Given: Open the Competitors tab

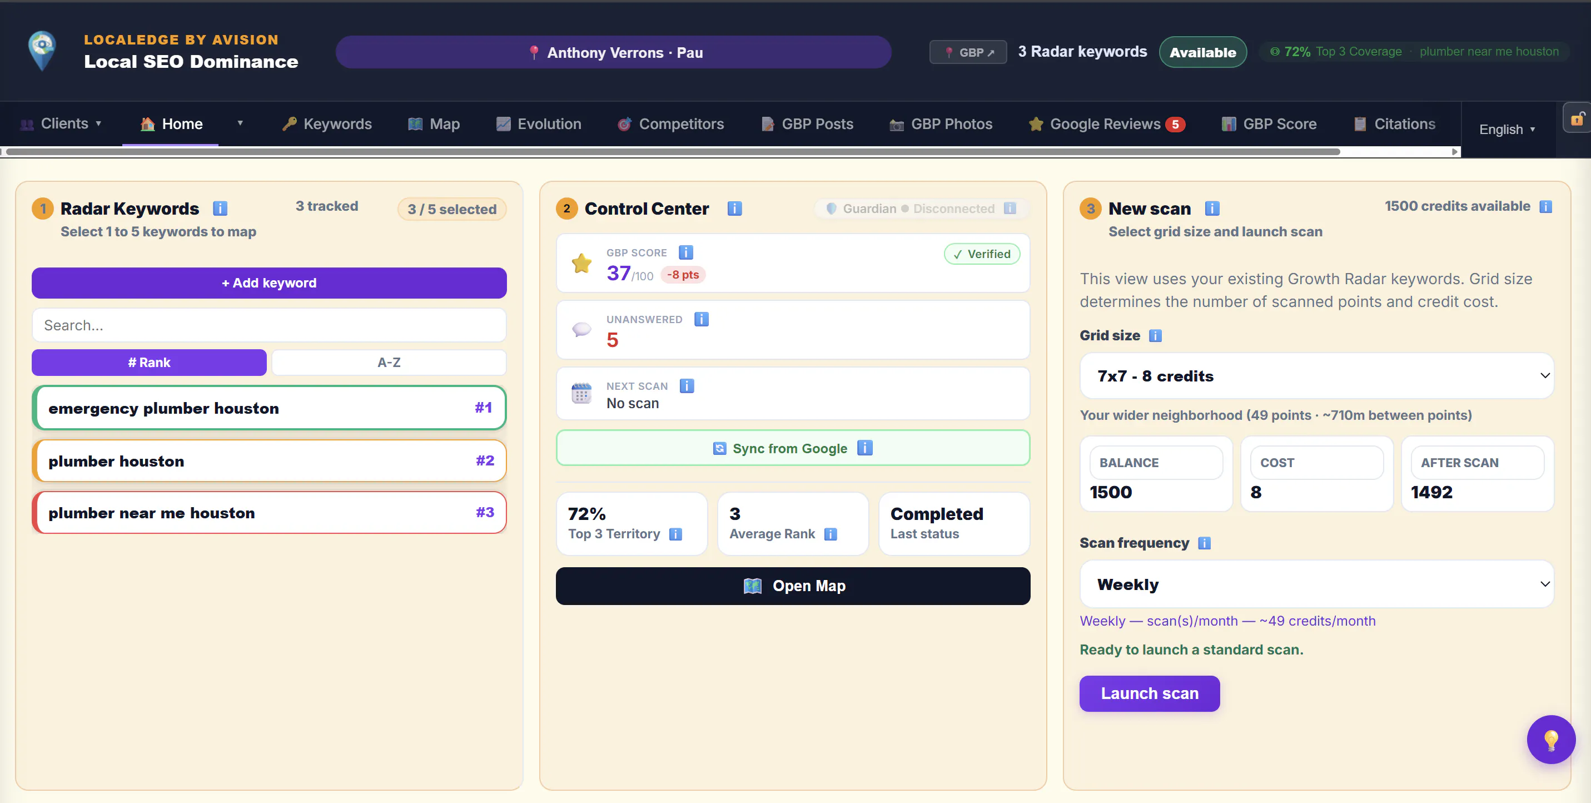Looking at the screenshot, I should (670, 123).
